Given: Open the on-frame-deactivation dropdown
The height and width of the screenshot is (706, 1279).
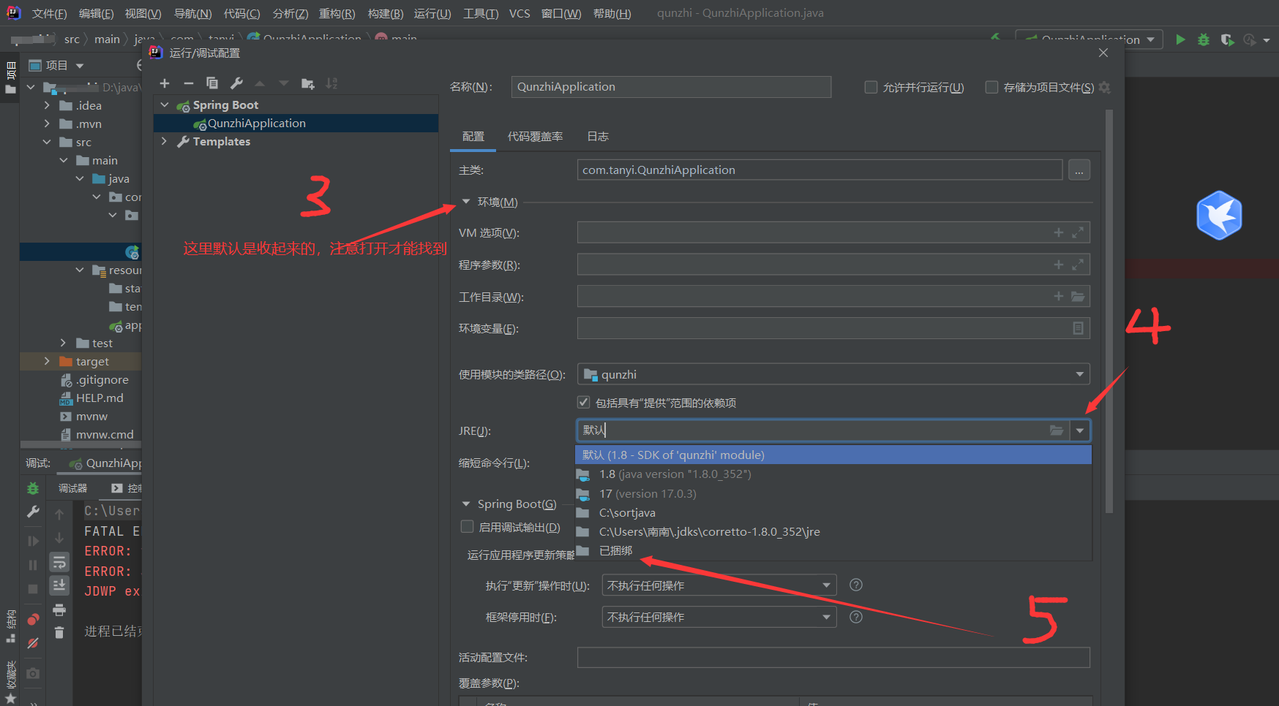Looking at the screenshot, I should click(719, 617).
